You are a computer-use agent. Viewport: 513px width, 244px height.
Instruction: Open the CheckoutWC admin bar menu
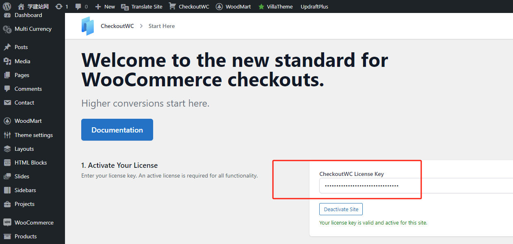coord(189,6)
